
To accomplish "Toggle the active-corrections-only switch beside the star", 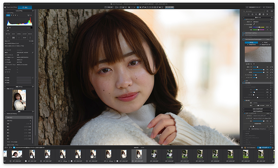I will click(x=272, y=11).
